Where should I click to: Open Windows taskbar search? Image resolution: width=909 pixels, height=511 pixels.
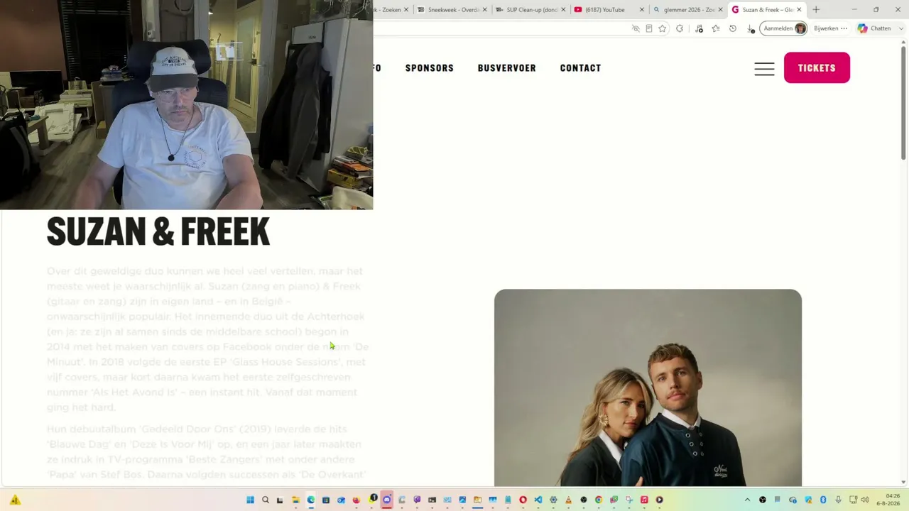(x=266, y=500)
